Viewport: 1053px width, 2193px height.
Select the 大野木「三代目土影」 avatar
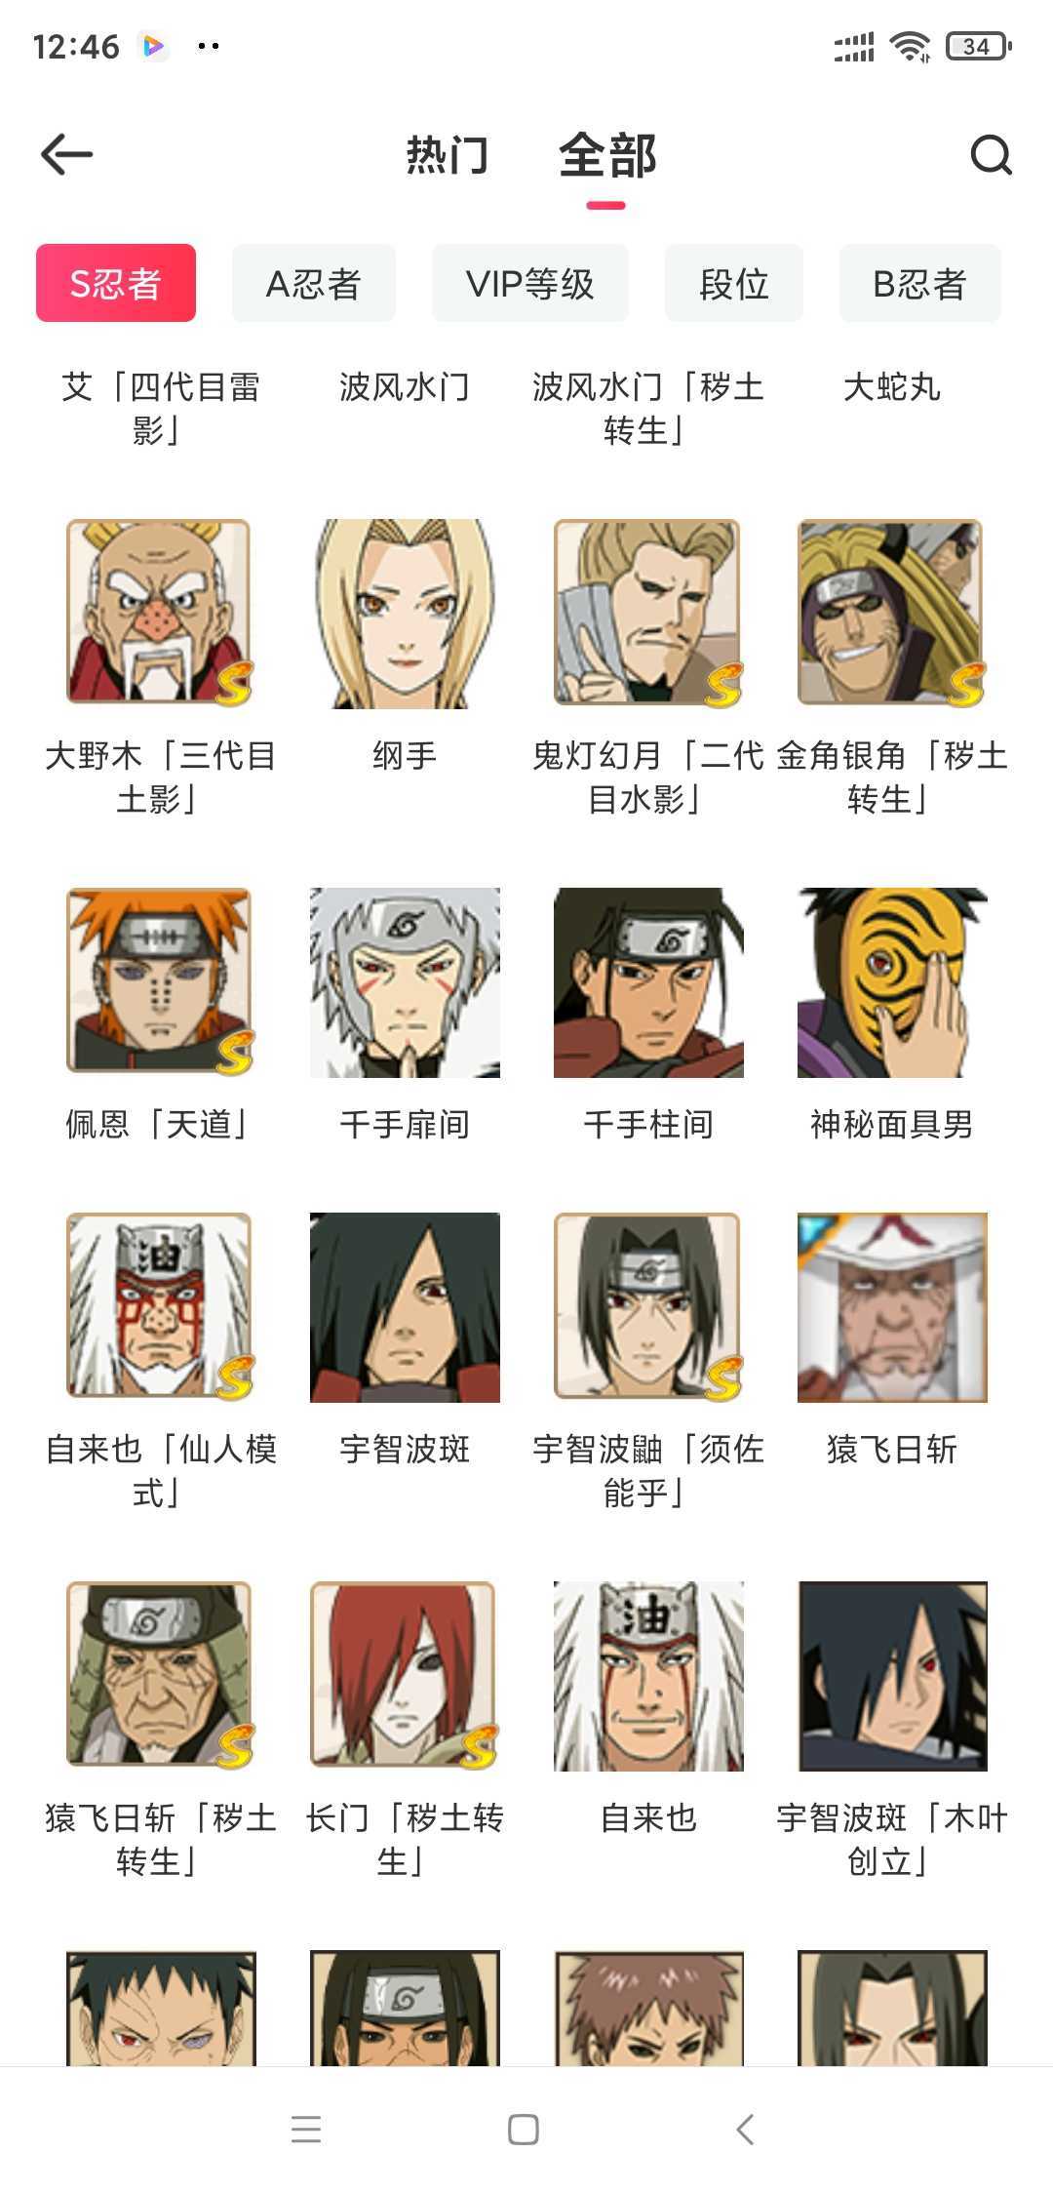pyautogui.click(x=161, y=613)
